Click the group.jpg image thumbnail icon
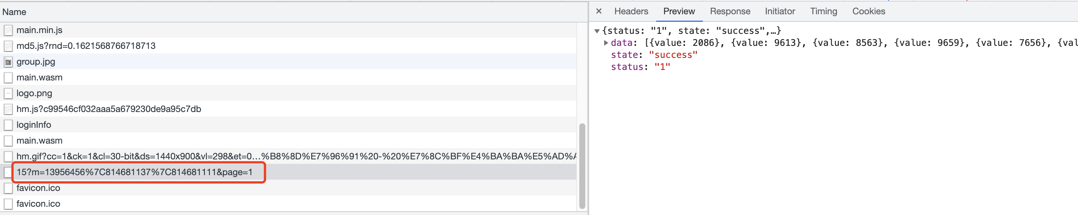Image resolution: width=1078 pixels, height=215 pixels. (x=8, y=62)
